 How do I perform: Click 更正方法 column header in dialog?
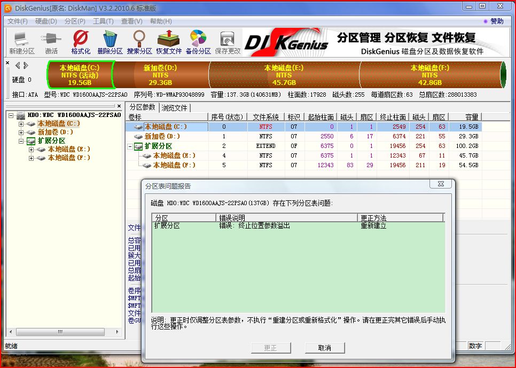click(401, 217)
